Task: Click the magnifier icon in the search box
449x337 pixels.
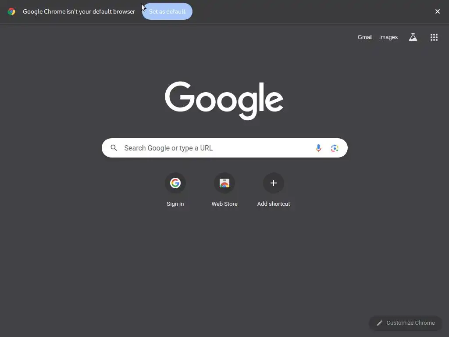Action: click(x=114, y=148)
